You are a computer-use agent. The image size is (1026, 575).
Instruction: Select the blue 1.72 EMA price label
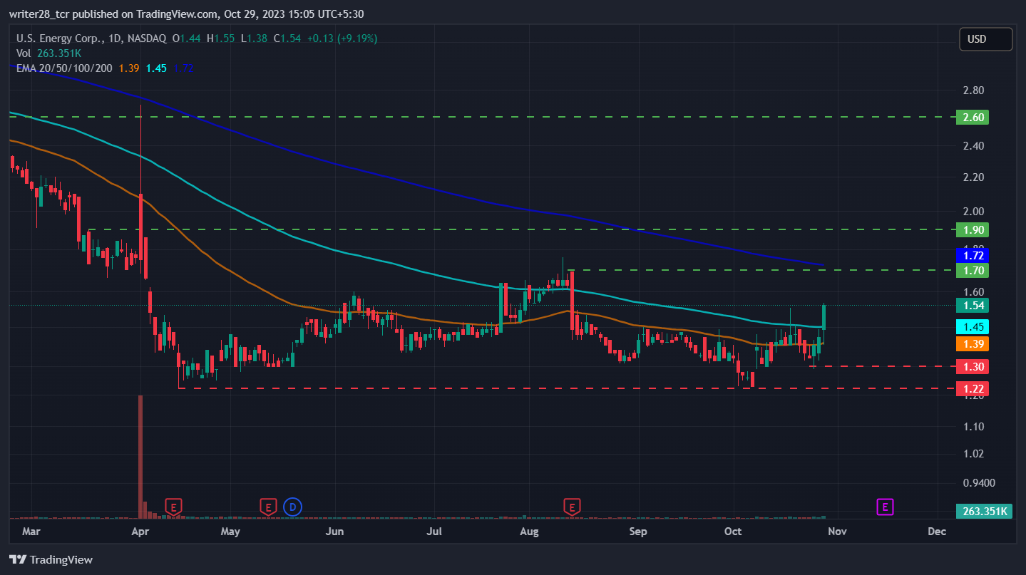[x=972, y=255]
